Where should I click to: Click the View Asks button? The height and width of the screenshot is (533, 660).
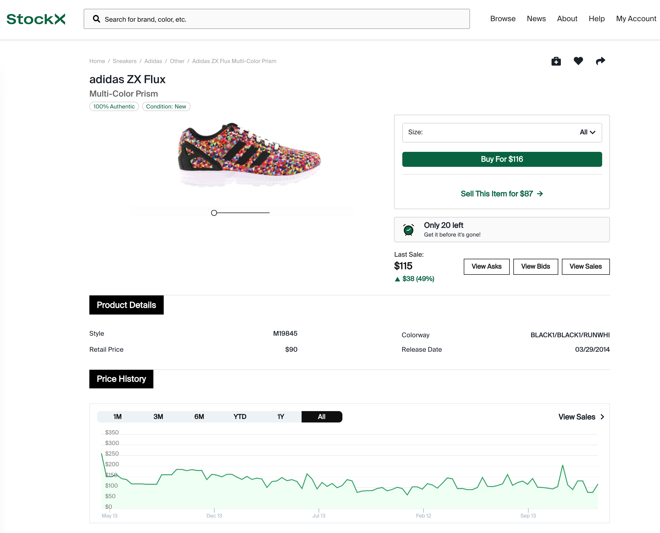pyautogui.click(x=486, y=266)
